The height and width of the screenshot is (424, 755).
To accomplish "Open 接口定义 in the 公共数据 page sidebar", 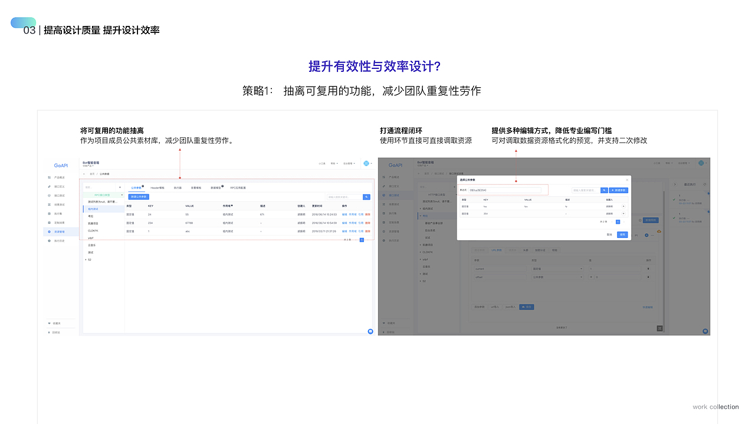I will coord(60,187).
